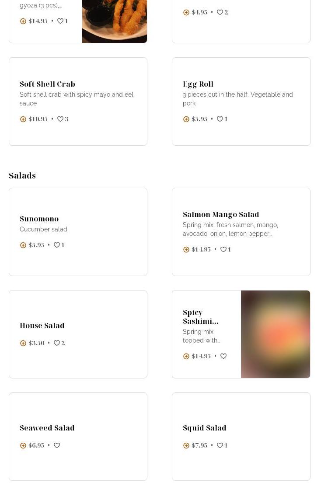Add Soft Shell Crab using plus icon

click(x=23, y=119)
